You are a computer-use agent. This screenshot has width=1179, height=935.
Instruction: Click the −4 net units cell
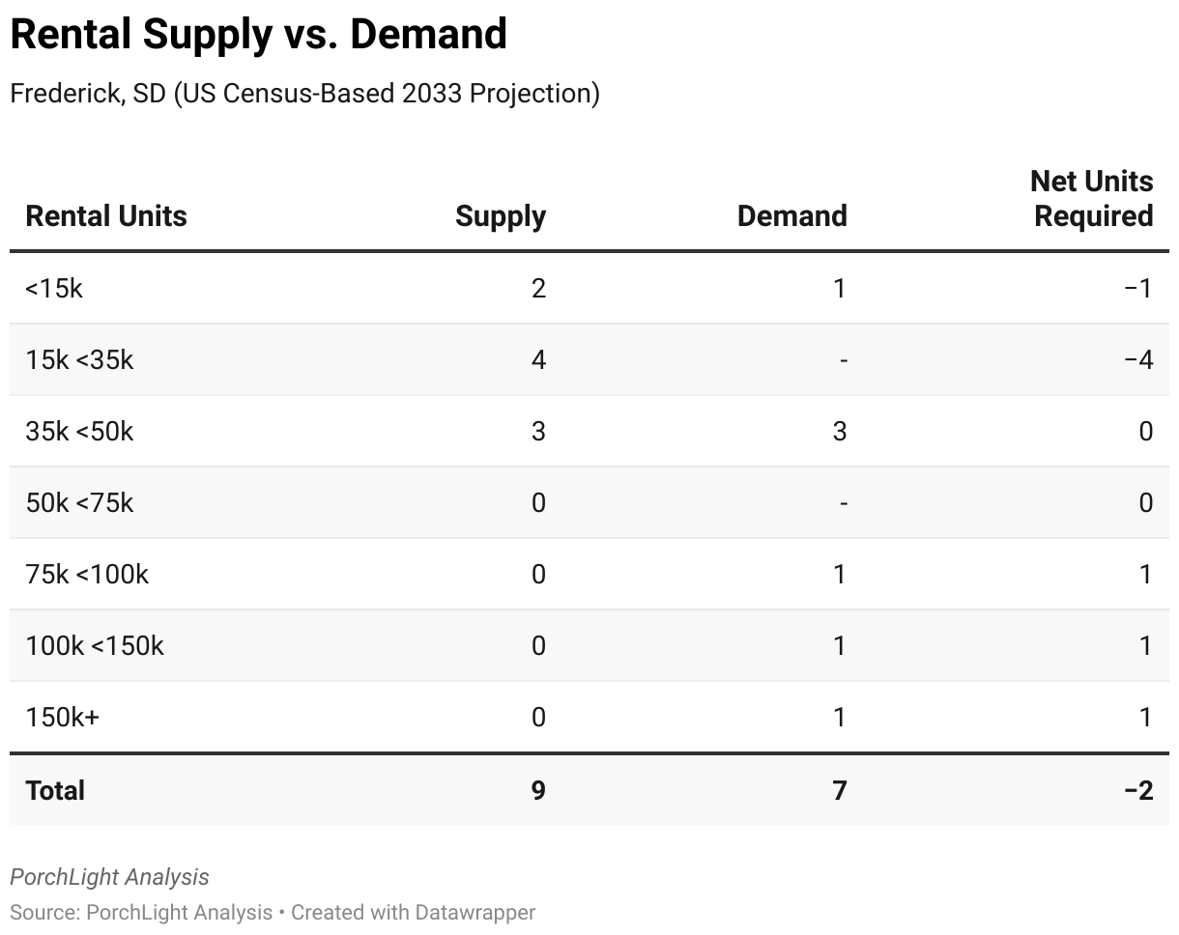click(x=1138, y=359)
